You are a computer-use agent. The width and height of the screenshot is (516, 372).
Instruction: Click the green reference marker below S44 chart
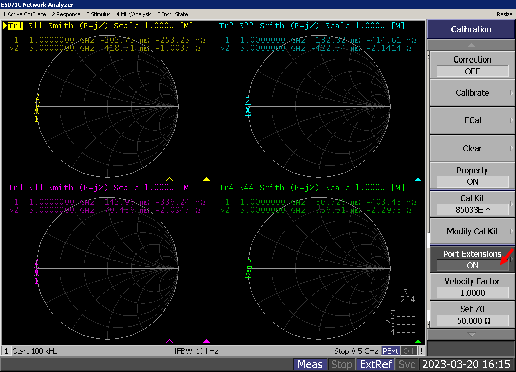click(x=417, y=341)
